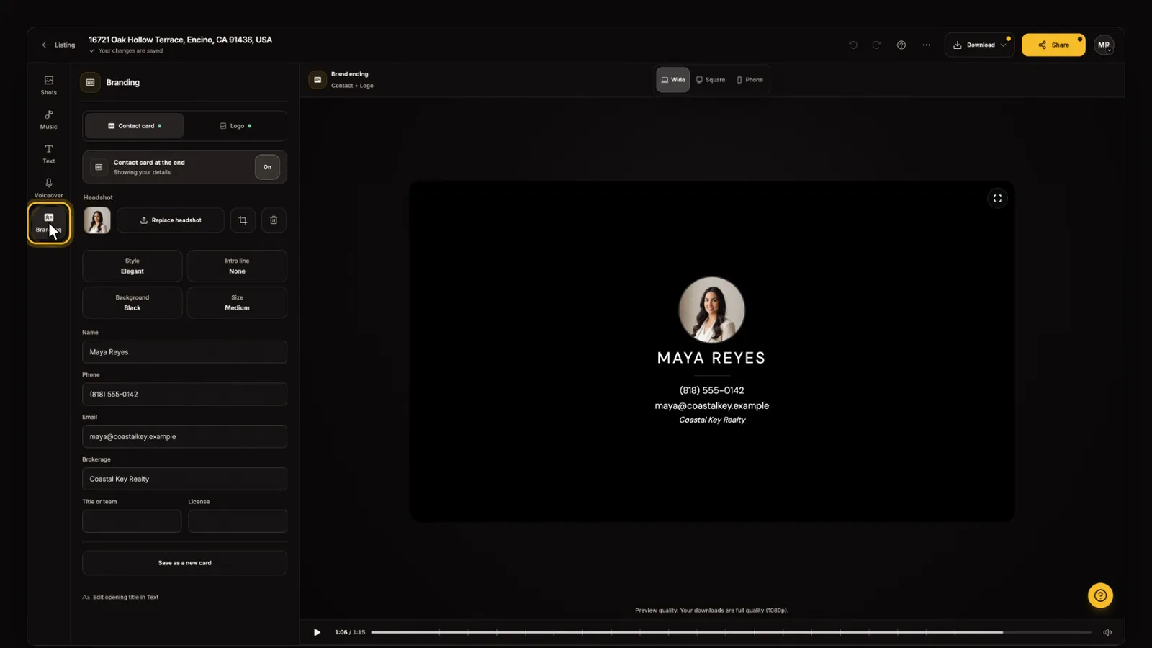Click the headshot thumbnail in Branding panel

[96, 220]
